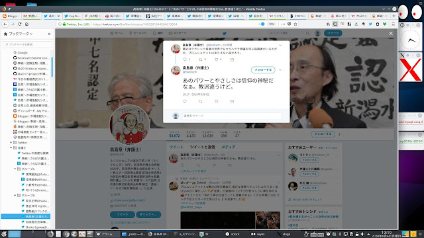Click the Twitter bird logo in header

(x=224, y=34)
